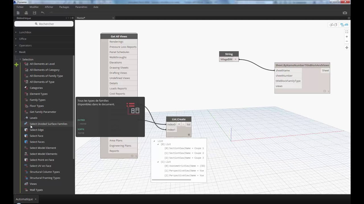Click Sheet output port on sheet node
This screenshot has width=364, height=204.
click(x=325, y=71)
